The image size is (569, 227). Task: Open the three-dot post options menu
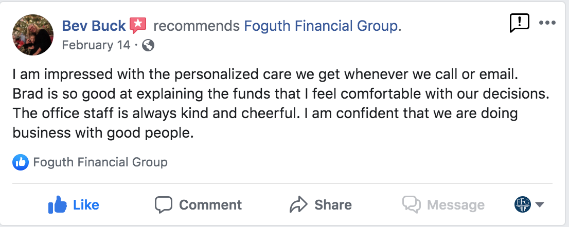(547, 23)
